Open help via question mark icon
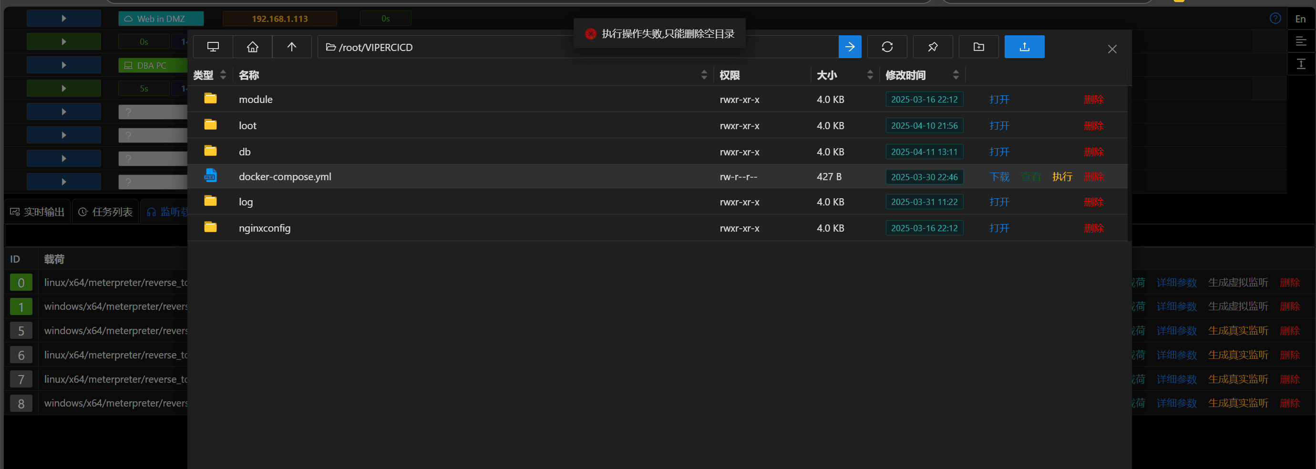The height and width of the screenshot is (469, 1316). (x=1275, y=19)
